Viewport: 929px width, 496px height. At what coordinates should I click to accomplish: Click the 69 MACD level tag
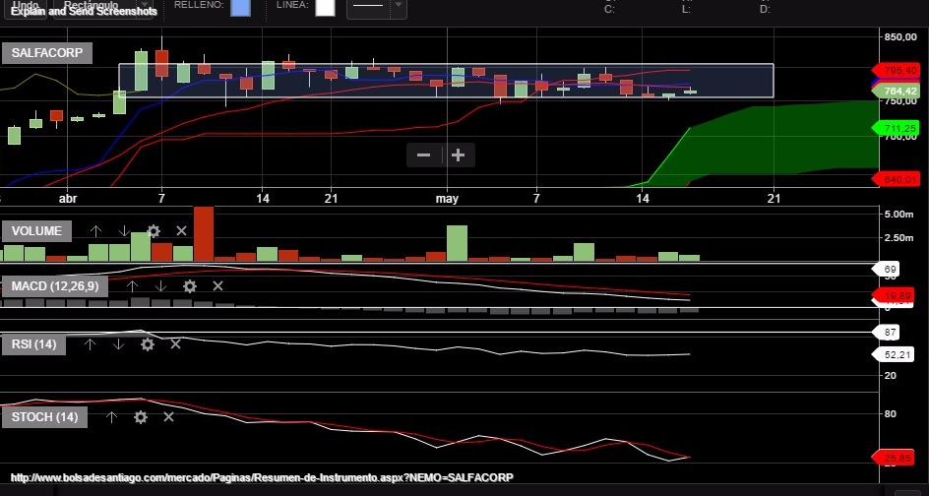(886, 270)
